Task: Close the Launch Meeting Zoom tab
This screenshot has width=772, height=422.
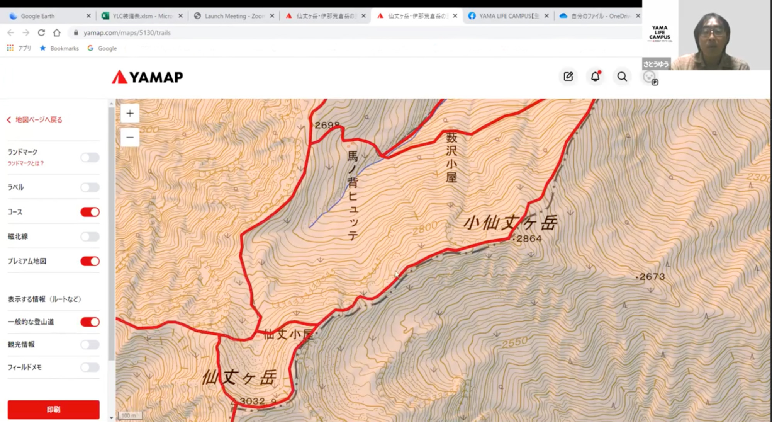Action: point(272,16)
